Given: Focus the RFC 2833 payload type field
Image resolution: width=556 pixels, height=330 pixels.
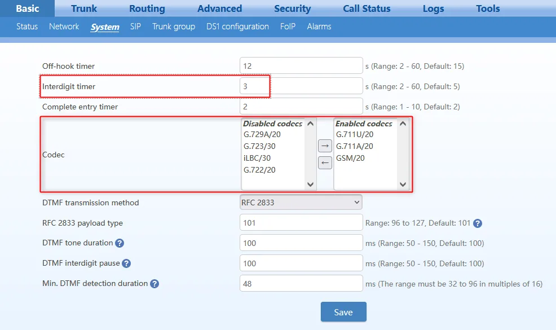Looking at the screenshot, I should (302, 223).
